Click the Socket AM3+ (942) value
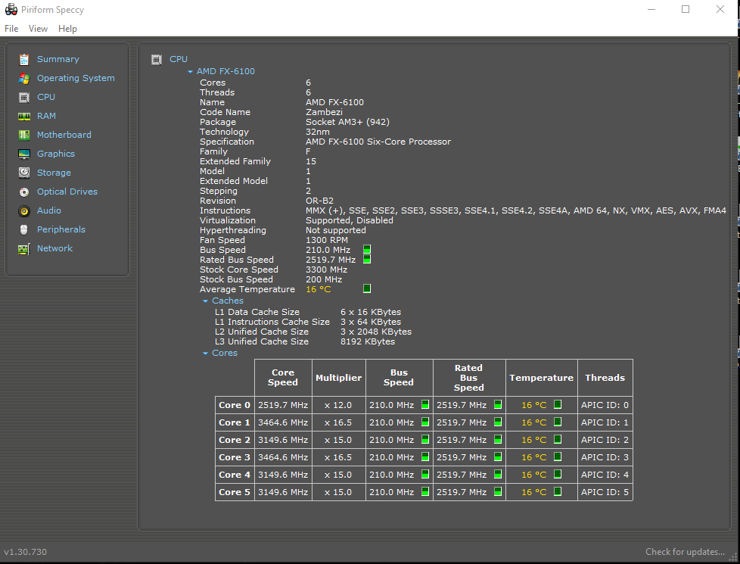Image resolution: width=740 pixels, height=564 pixels. 347,122
